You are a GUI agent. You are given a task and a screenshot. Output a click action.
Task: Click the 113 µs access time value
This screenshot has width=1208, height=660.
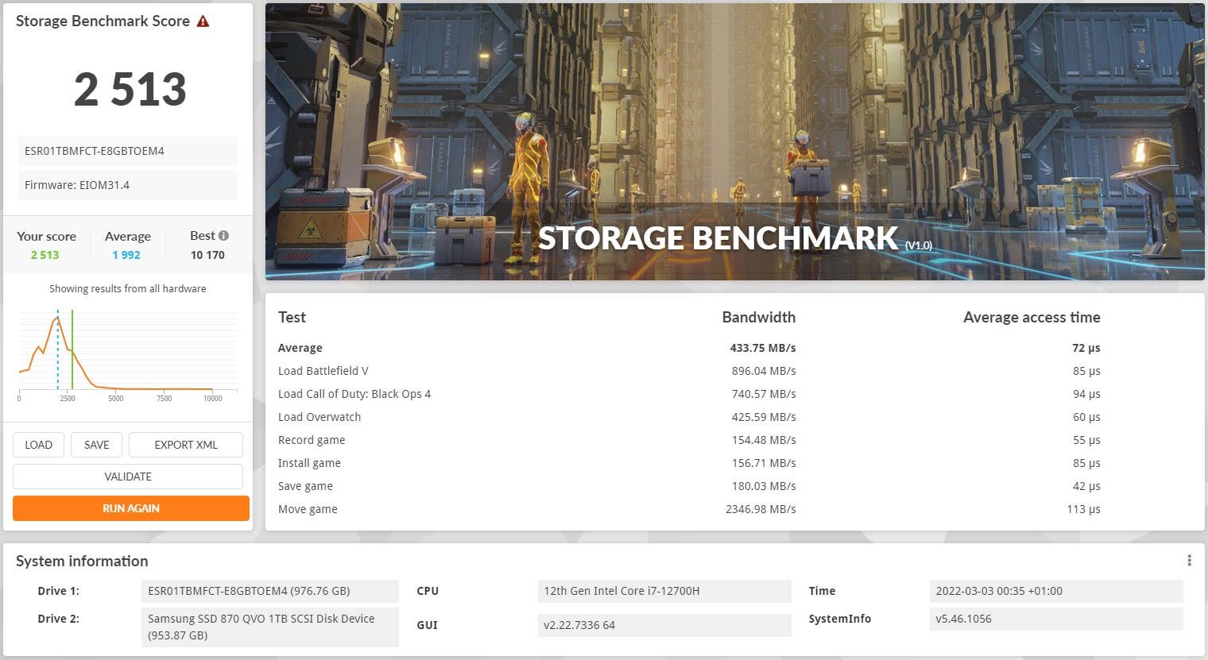(1083, 509)
